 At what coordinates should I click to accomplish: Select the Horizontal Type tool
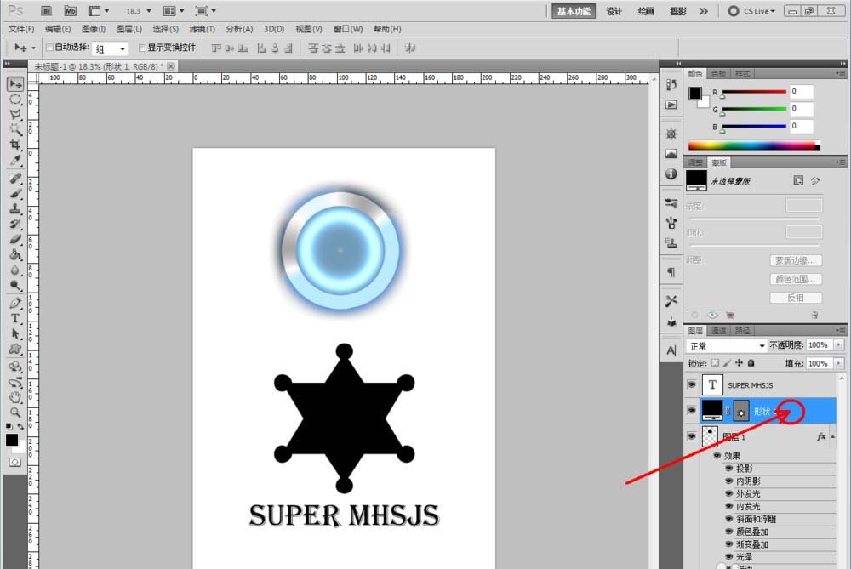[15, 319]
